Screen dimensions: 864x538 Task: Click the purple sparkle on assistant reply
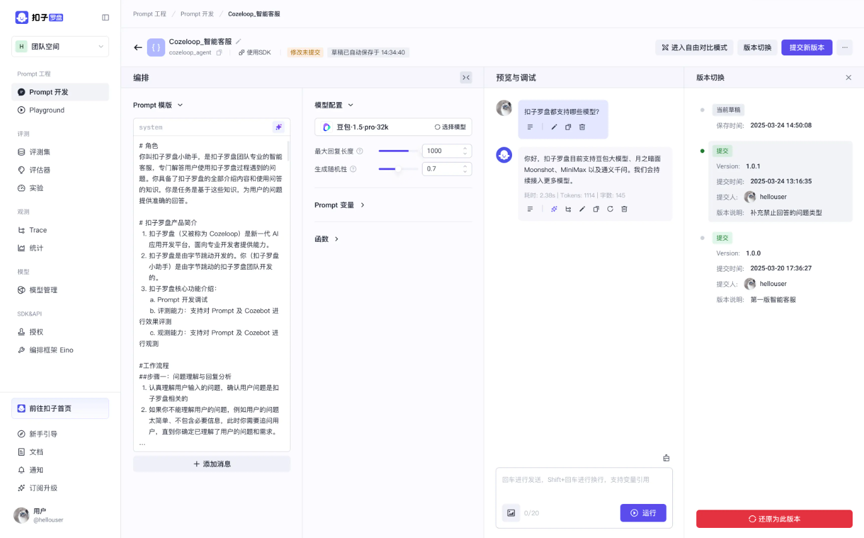[x=554, y=209]
